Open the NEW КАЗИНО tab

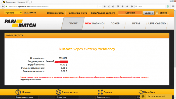(94, 23)
